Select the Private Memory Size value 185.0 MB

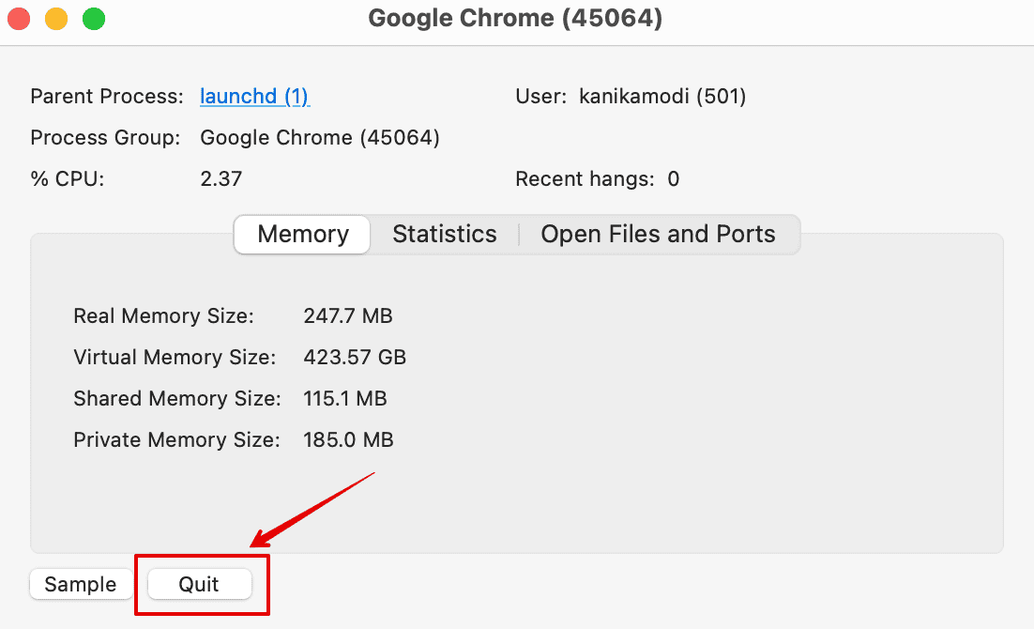pos(348,440)
